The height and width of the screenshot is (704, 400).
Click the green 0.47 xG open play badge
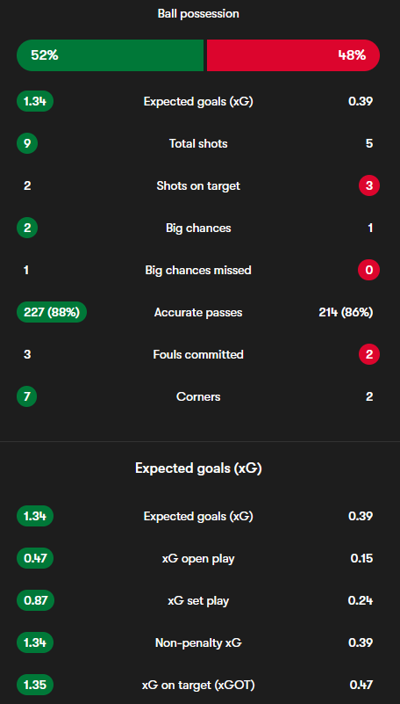35,558
